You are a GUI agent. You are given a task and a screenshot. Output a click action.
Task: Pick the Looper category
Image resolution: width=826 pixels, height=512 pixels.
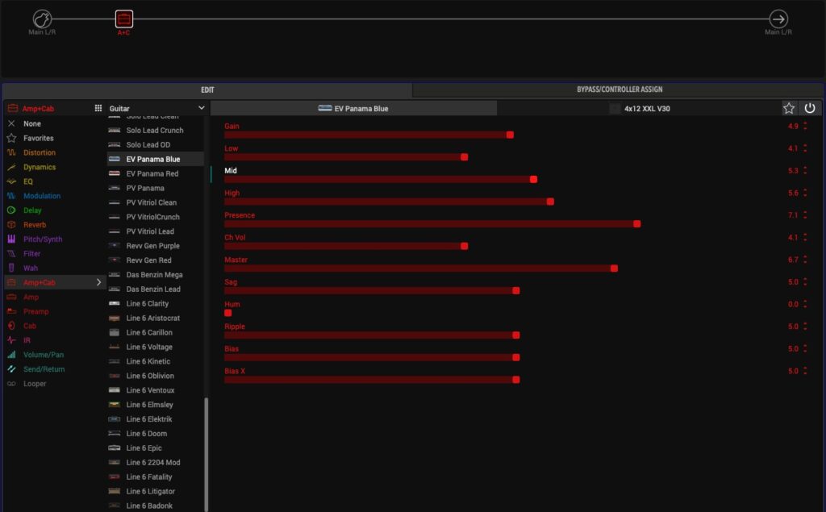click(35, 384)
